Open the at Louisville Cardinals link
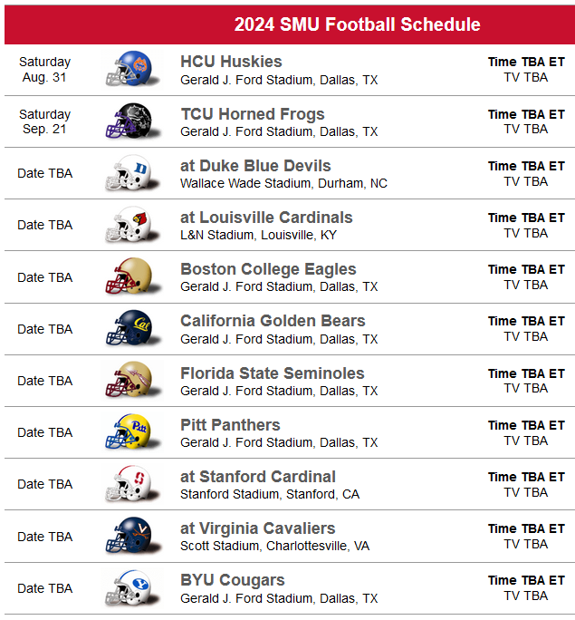575x620 pixels. pyautogui.click(x=266, y=218)
